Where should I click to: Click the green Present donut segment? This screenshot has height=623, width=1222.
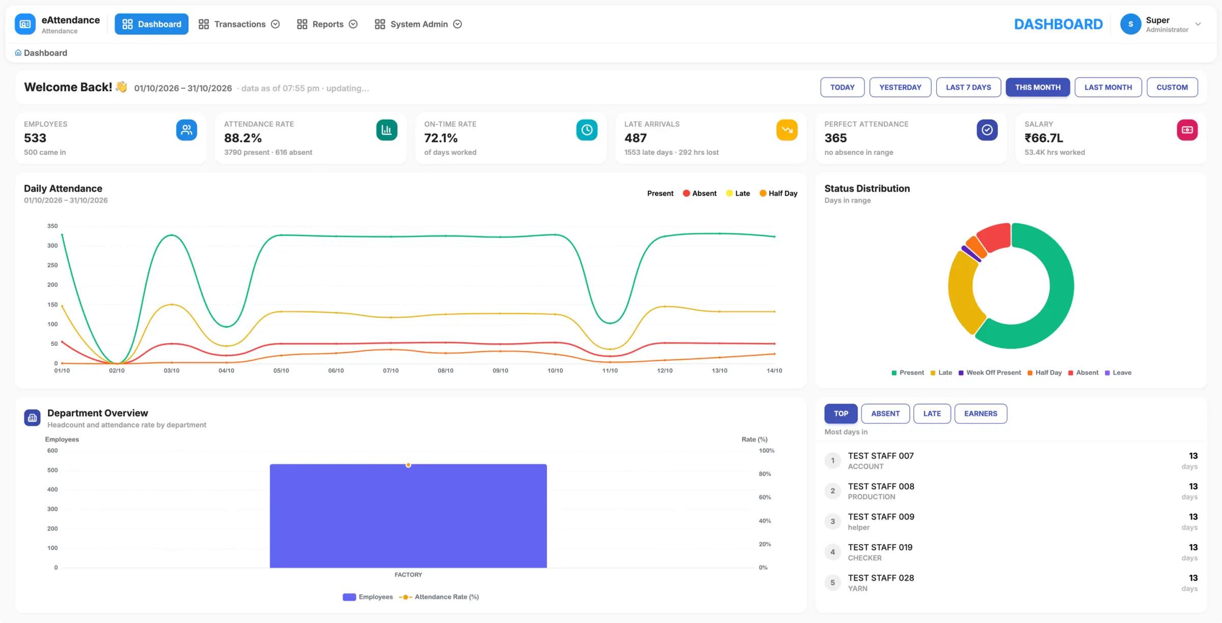pyautogui.click(x=1059, y=301)
